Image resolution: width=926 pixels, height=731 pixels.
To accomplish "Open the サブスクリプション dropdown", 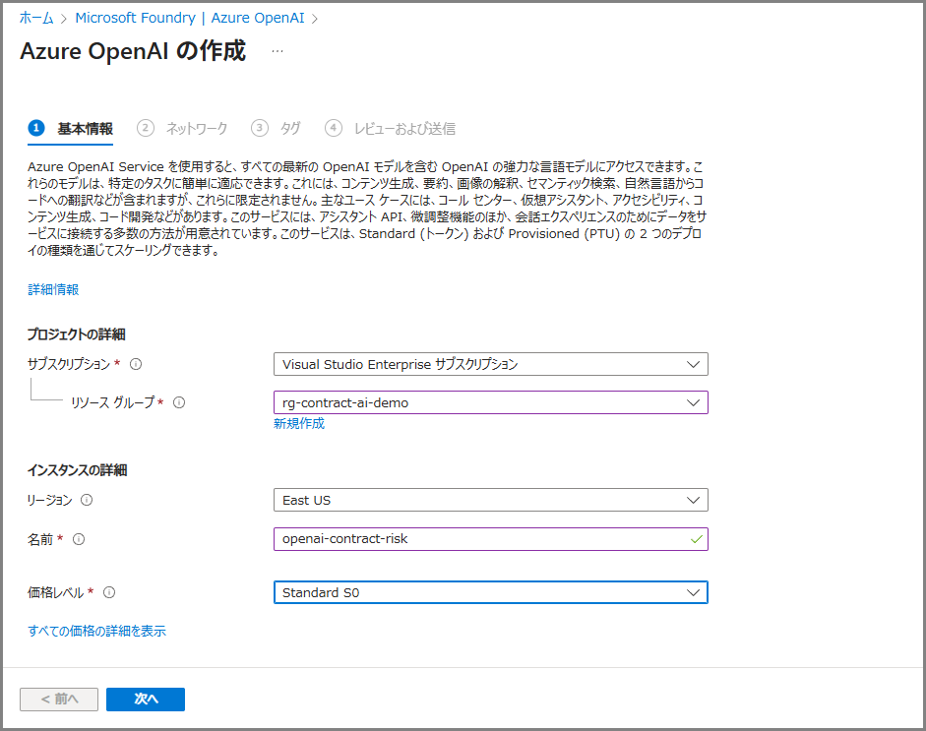I will click(490, 364).
